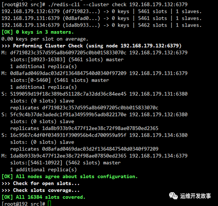218x206 pixels.
Task: Click '[OK] All 16384 slots covered.' message
Action: click(43, 197)
